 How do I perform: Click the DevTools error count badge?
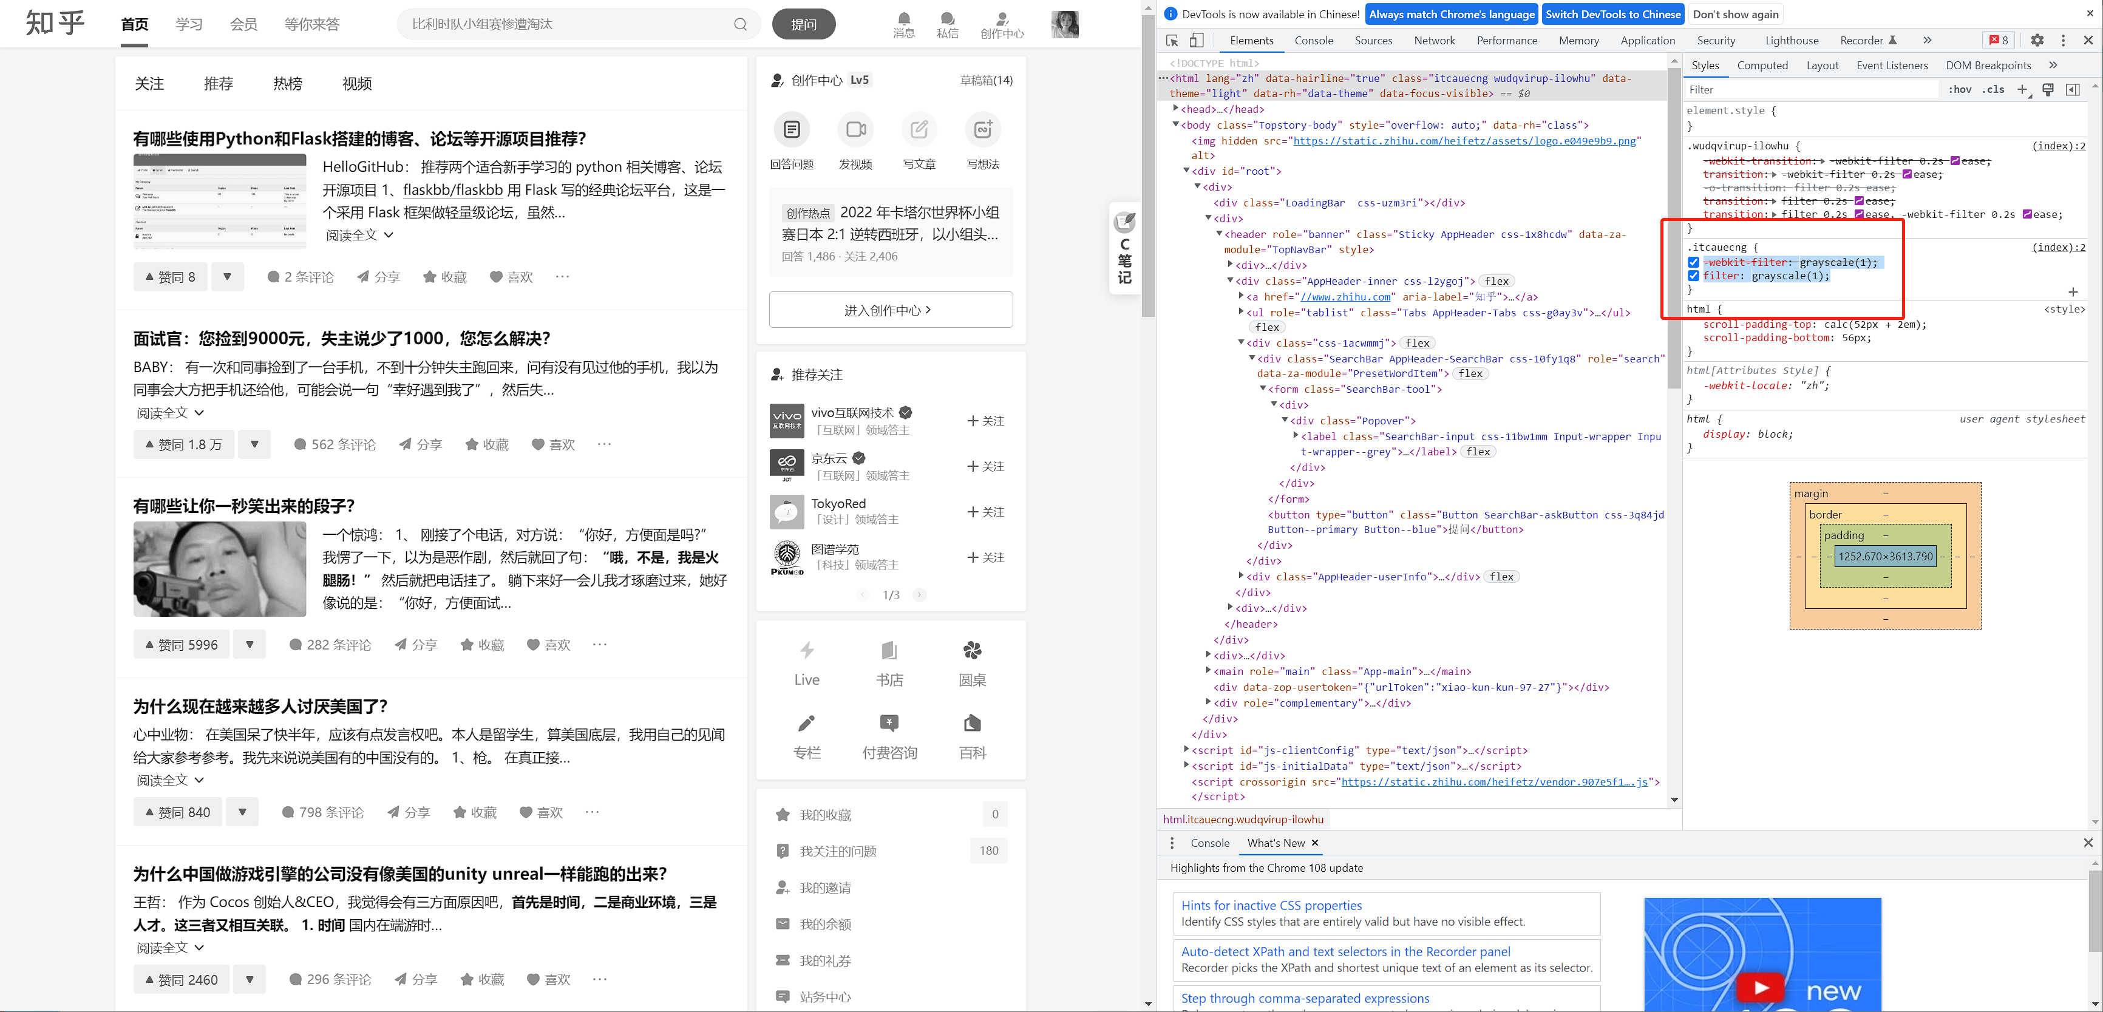(1999, 40)
